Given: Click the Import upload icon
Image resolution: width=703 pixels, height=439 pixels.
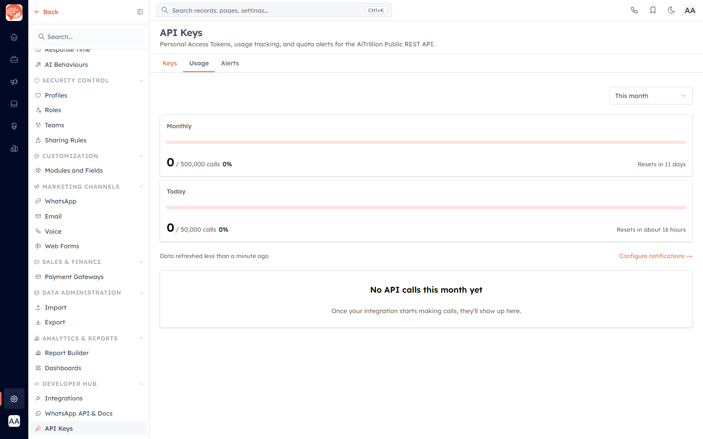Looking at the screenshot, I should [x=38, y=307].
